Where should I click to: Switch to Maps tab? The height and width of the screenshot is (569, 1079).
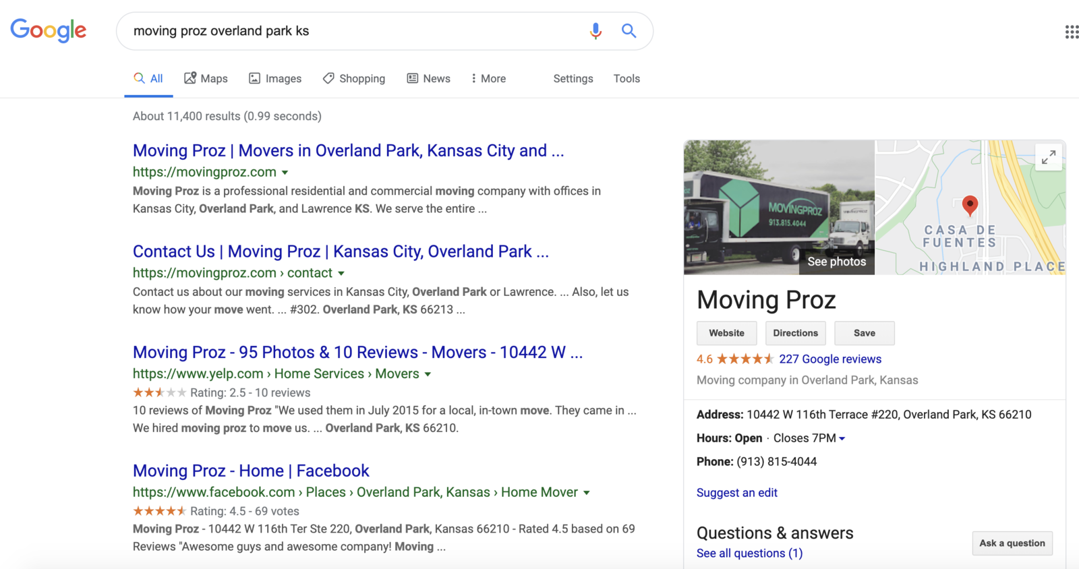206,79
